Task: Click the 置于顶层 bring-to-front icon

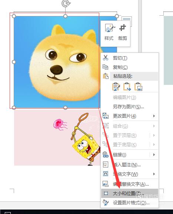Action: point(106,135)
